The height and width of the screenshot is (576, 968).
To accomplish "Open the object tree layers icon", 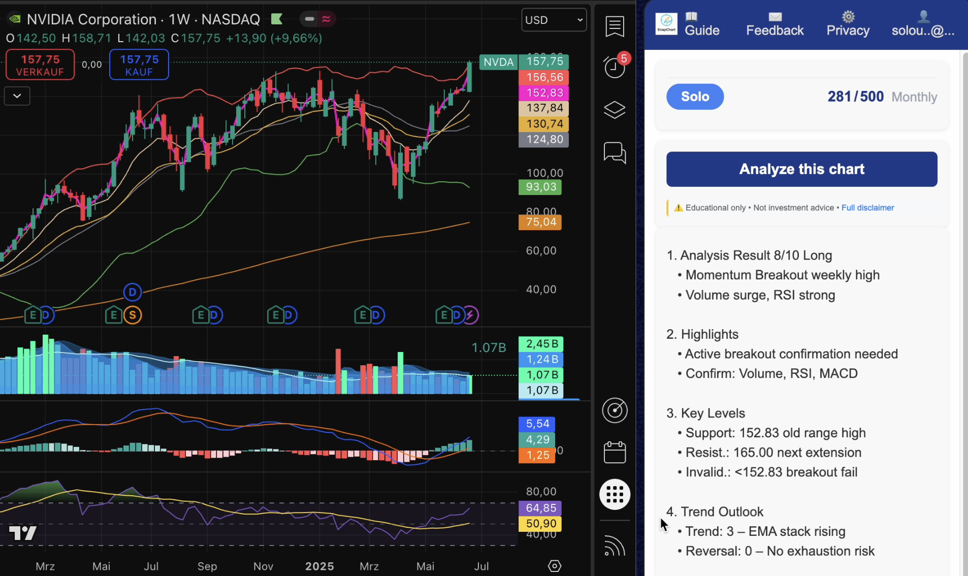I will tap(615, 109).
